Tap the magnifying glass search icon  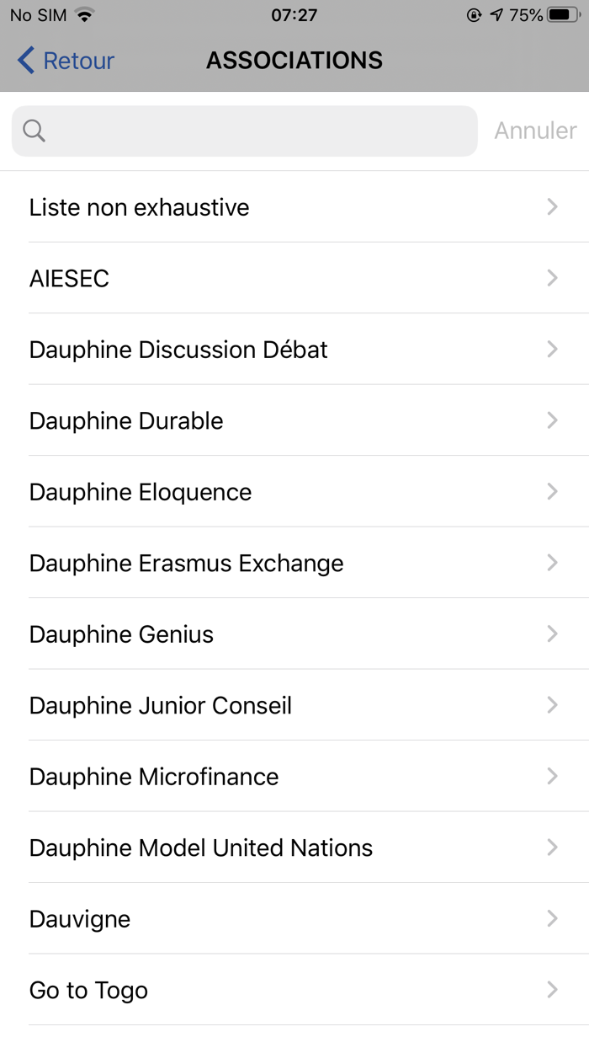(33, 131)
